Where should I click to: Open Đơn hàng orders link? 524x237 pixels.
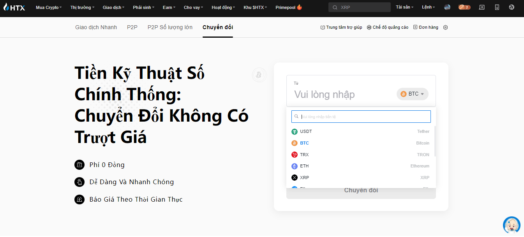pos(425,28)
